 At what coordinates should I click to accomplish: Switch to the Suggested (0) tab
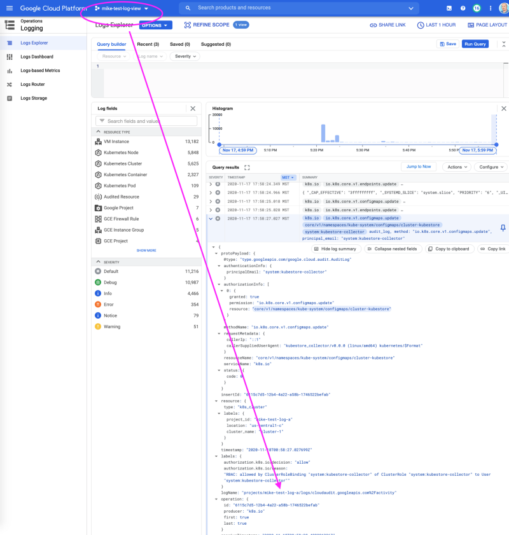[x=216, y=45]
